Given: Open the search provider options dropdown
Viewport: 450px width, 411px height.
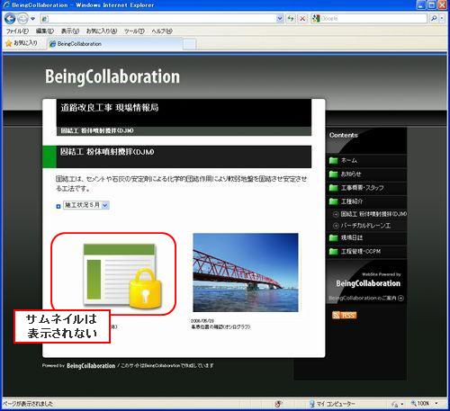Looking at the screenshot, I should [x=442, y=19].
